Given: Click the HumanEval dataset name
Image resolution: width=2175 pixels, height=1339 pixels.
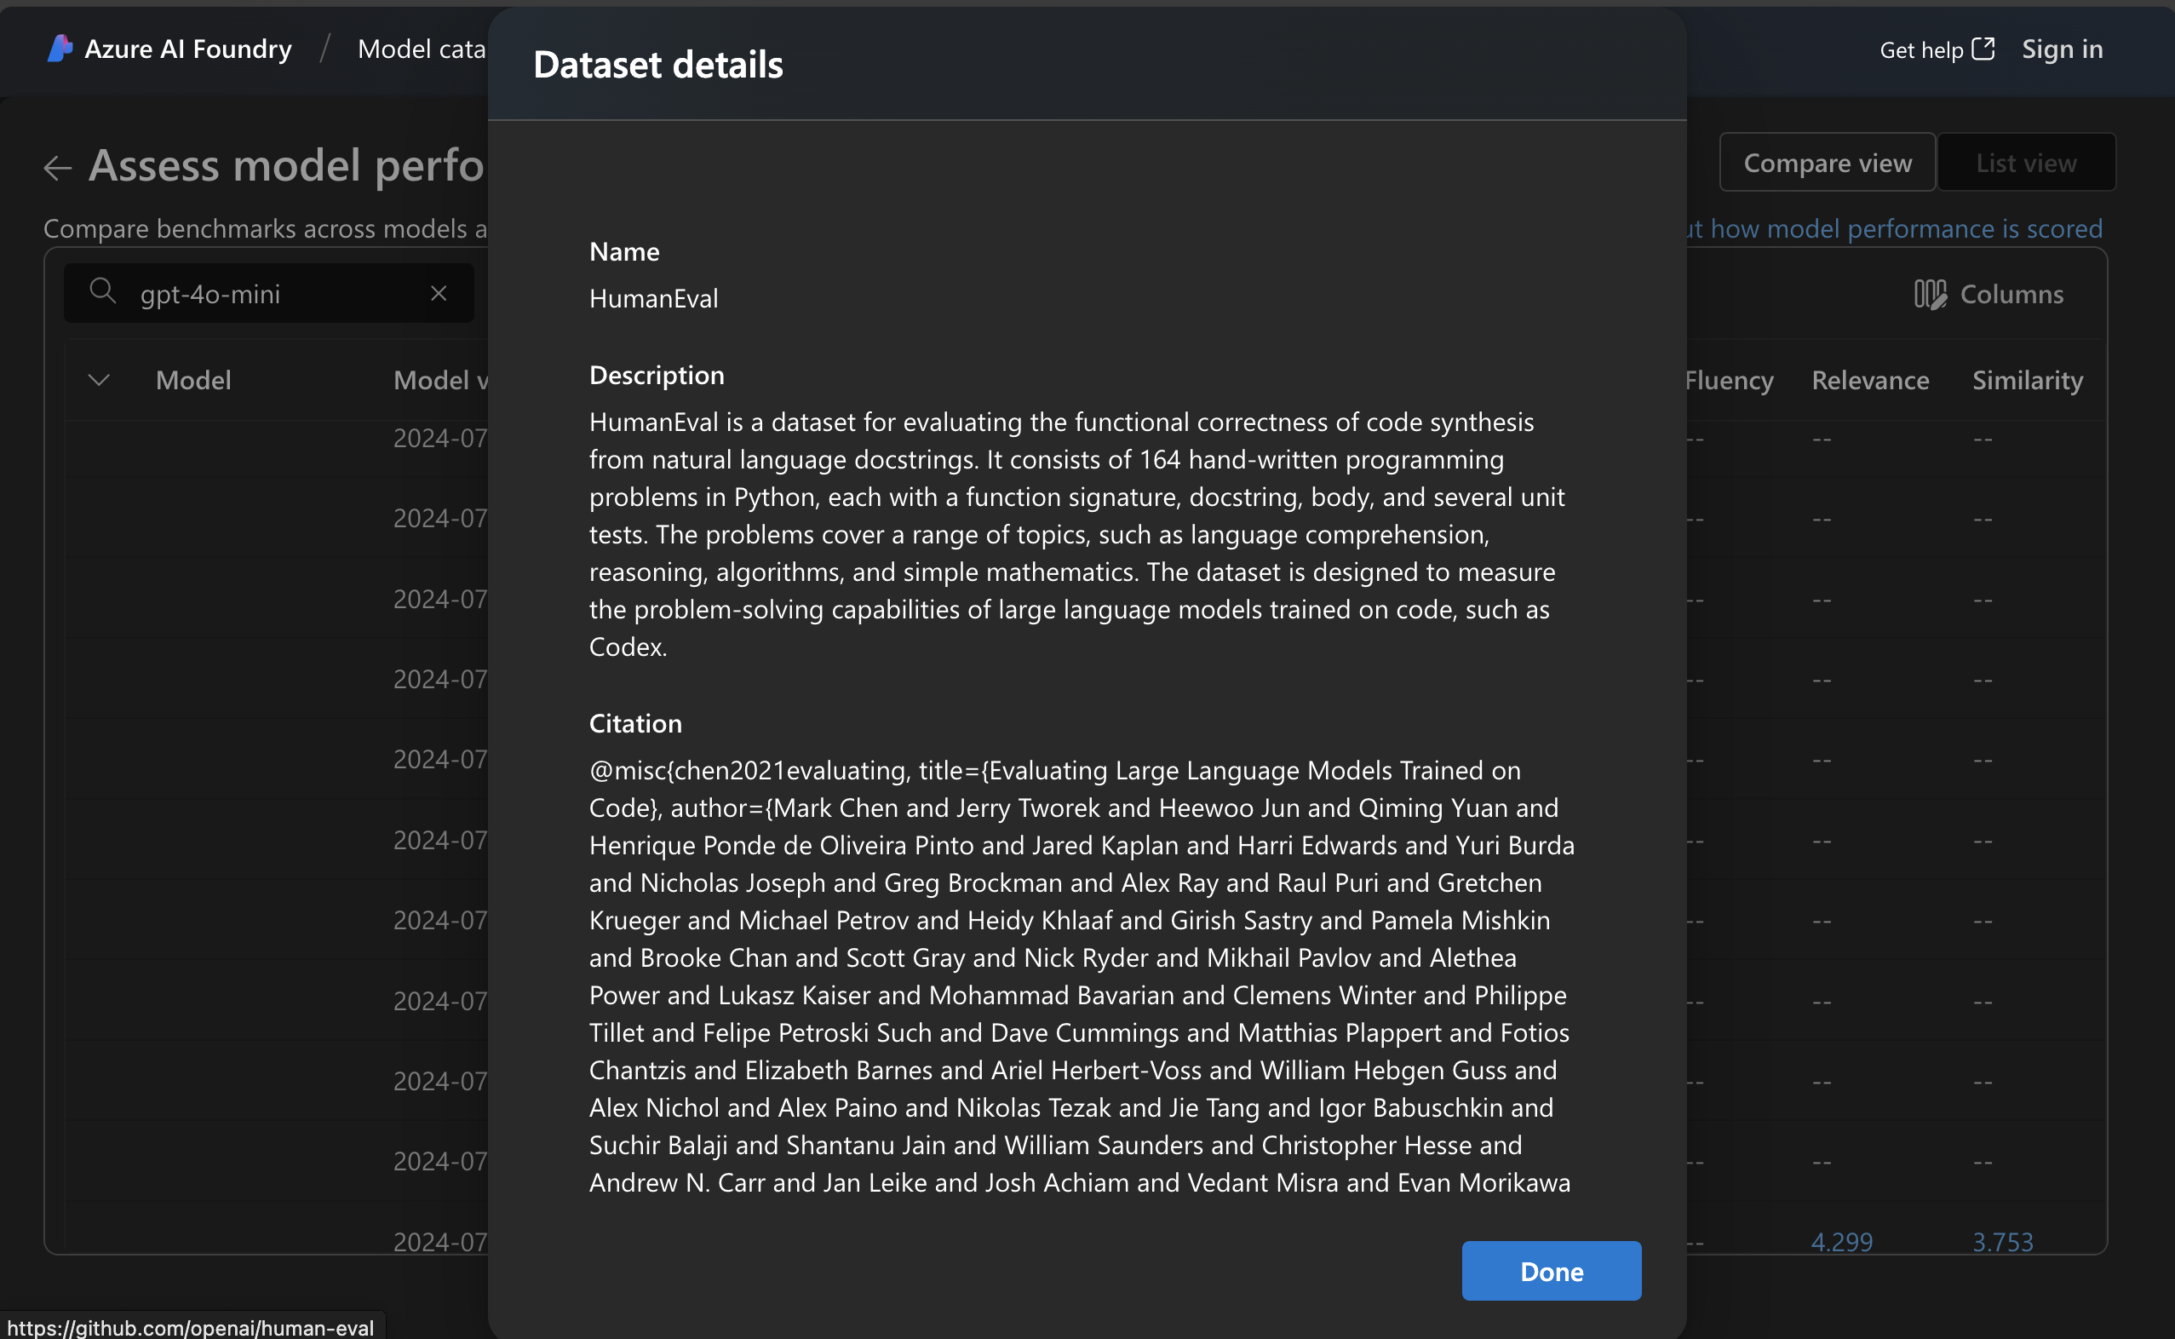Looking at the screenshot, I should (x=653, y=298).
